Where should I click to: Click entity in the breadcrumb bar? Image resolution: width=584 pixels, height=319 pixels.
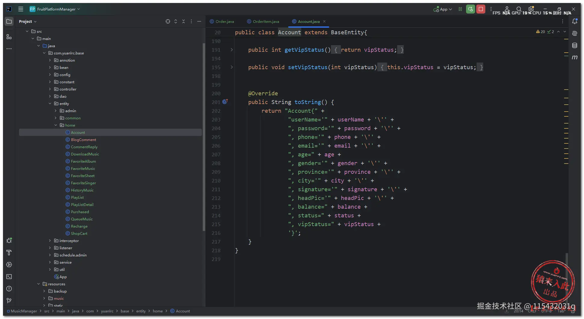141,311
